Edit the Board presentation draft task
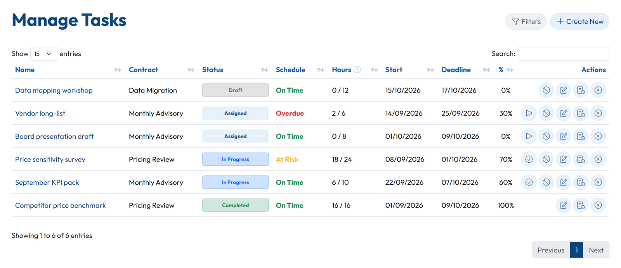This screenshot has height=268, width=621. [x=564, y=136]
